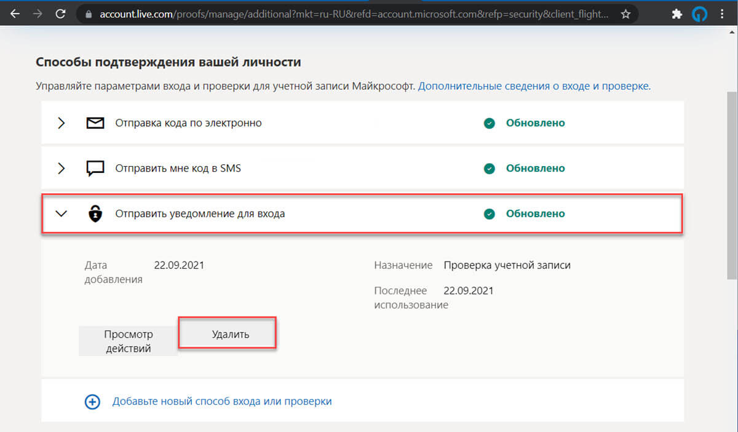Click the Назначение label
This screenshot has height=432, width=738.
pos(403,265)
